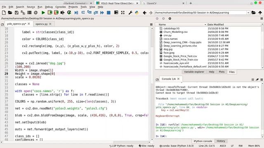264x148 pixels.
Task: Close the yolo_opencv.py editor tab
Action: point(29,24)
